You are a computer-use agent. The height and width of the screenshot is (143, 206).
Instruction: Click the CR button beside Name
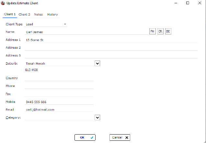point(160,31)
